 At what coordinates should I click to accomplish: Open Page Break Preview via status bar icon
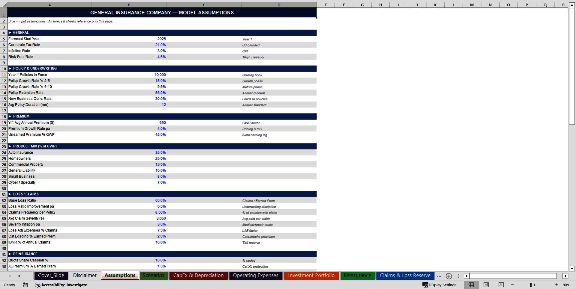point(501,285)
